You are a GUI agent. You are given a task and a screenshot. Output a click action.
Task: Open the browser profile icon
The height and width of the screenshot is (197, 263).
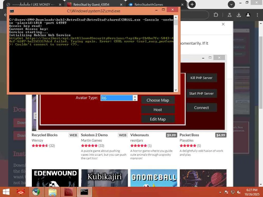coord(248,15)
